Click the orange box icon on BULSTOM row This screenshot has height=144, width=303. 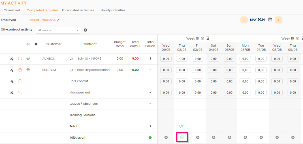(20, 70)
